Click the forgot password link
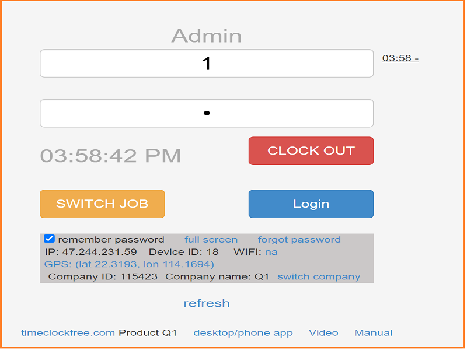This screenshot has height=350, width=467. coord(299,240)
